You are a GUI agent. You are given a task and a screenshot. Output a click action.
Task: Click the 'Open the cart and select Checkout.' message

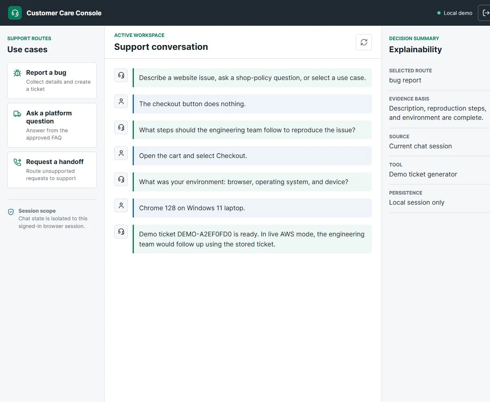252,156
